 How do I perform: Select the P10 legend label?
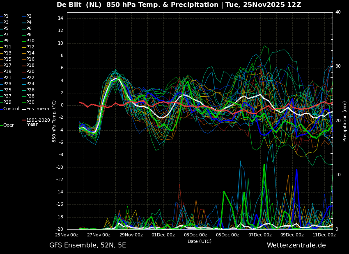point(28,41)
